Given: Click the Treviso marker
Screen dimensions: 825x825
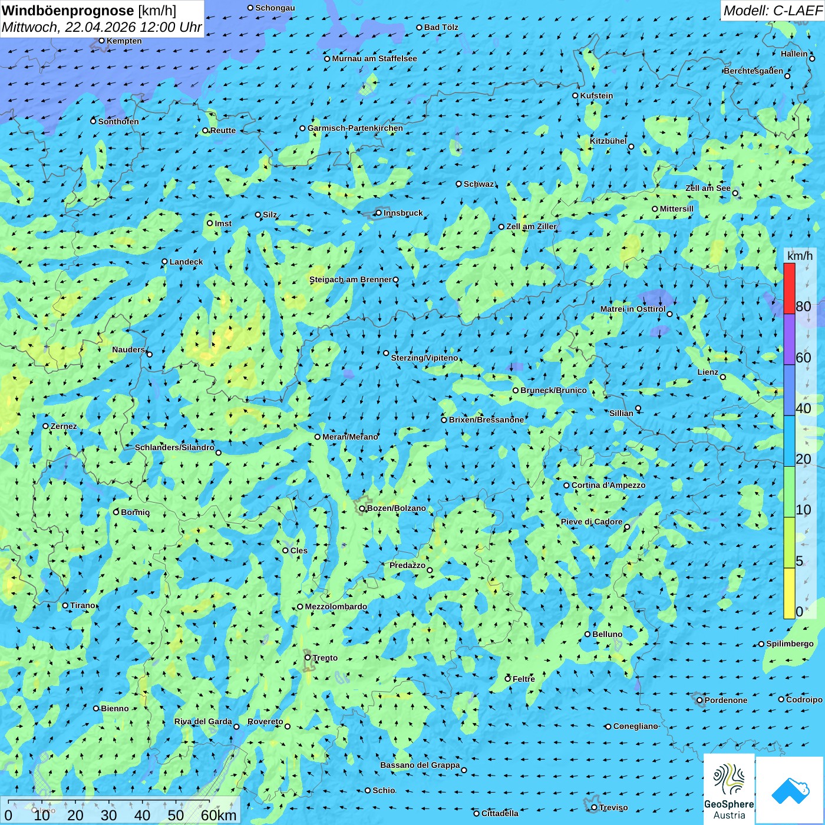Looking at the screenshot, I should (594, 807).
